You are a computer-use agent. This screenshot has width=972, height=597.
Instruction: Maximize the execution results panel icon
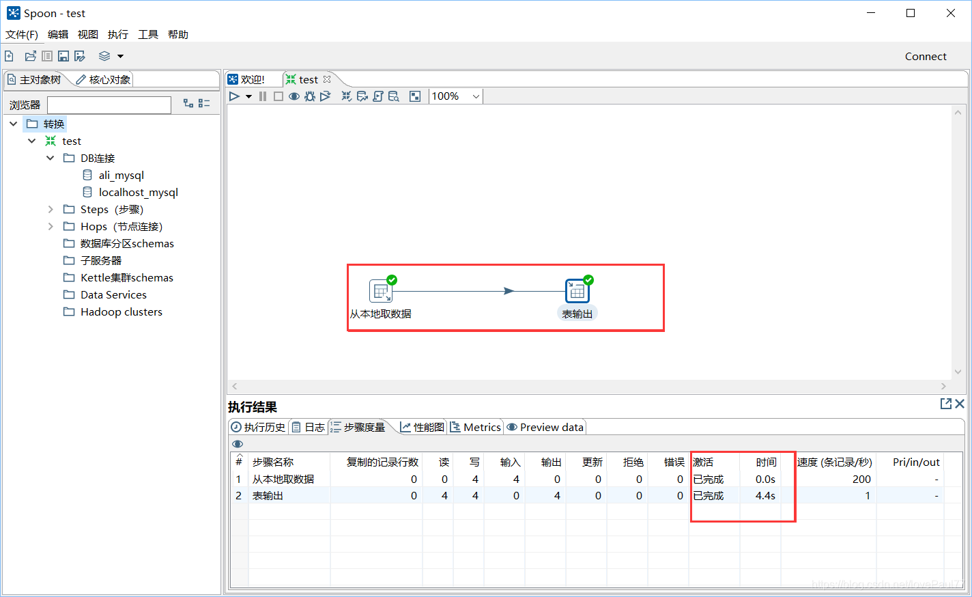(945, 404)
